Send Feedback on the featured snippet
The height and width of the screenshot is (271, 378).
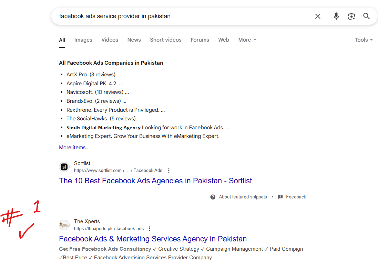(x=292, y=197)
